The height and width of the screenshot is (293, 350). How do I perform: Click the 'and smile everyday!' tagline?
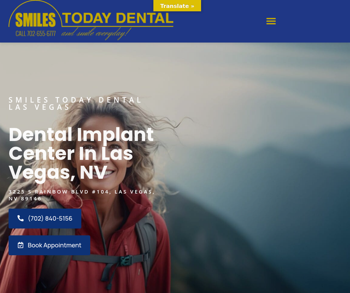[96, 33]
